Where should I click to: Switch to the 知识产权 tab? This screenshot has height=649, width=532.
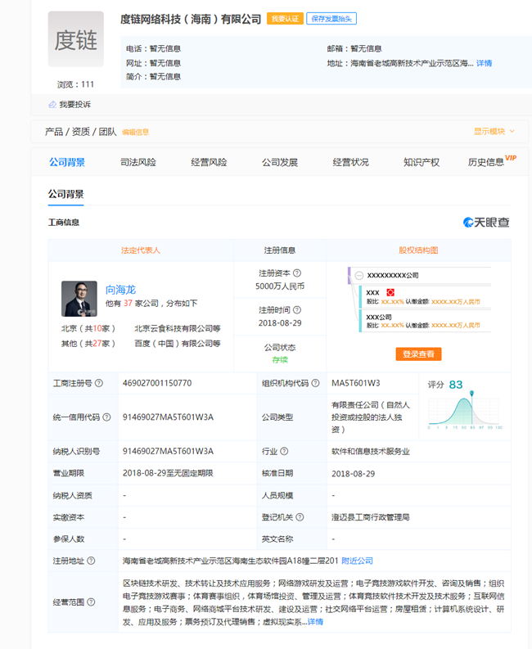[422, 162]
